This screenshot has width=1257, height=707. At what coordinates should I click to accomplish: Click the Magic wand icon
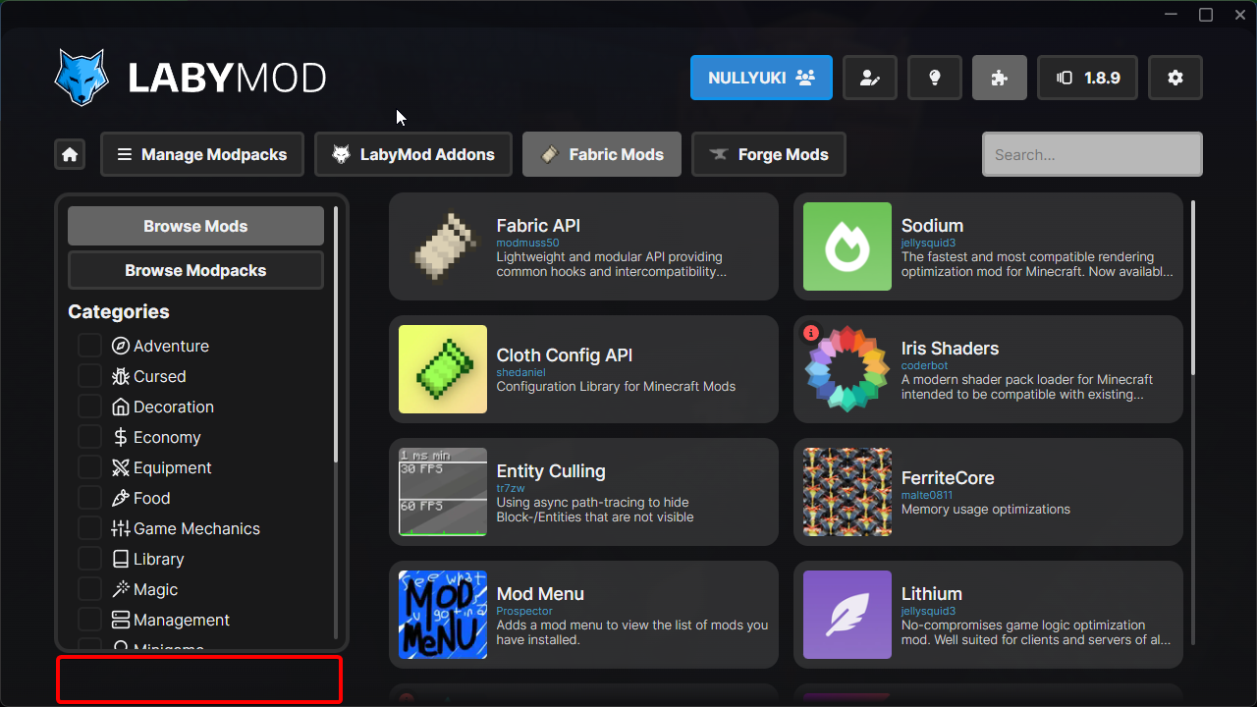click(x=121, y=589)
